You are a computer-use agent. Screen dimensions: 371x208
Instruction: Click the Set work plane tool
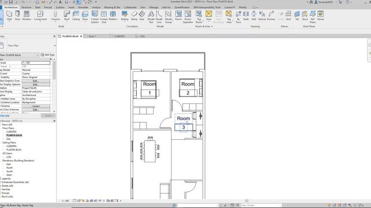coord(297,16)
